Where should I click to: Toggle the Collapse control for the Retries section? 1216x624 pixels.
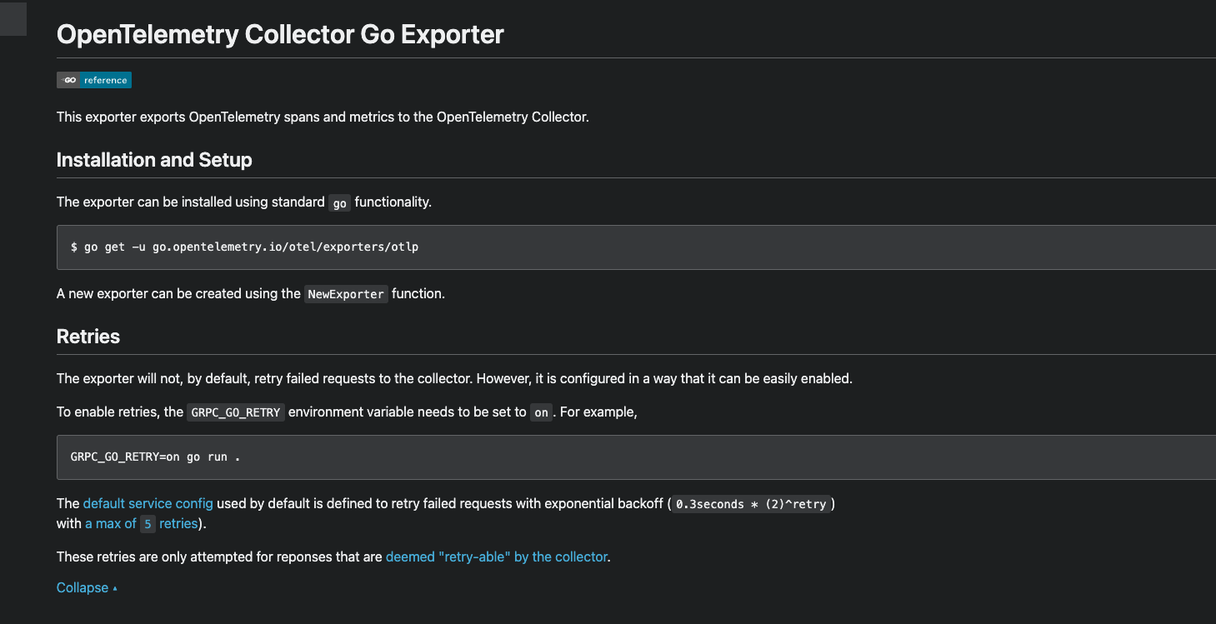pos(80,587)
